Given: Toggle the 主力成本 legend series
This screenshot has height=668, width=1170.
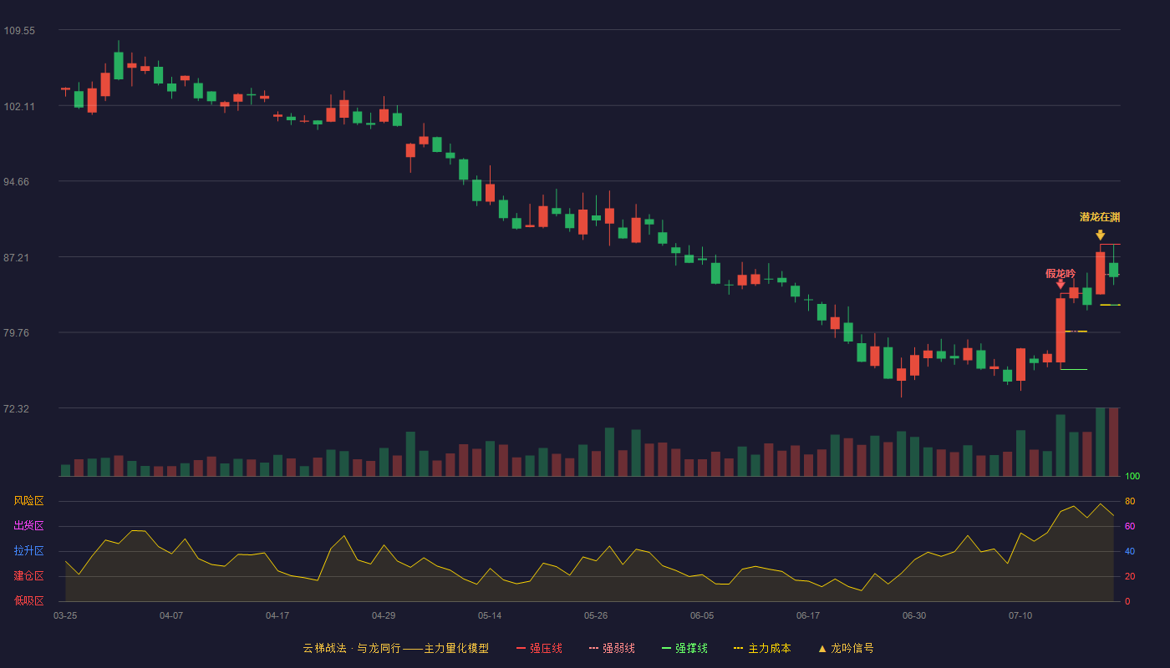Looking at the screenshot, I should tap(762, 648).
